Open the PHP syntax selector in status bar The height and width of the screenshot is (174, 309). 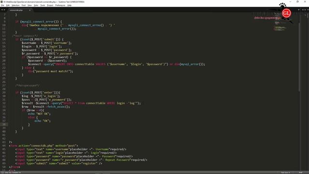tap(300, 173)
